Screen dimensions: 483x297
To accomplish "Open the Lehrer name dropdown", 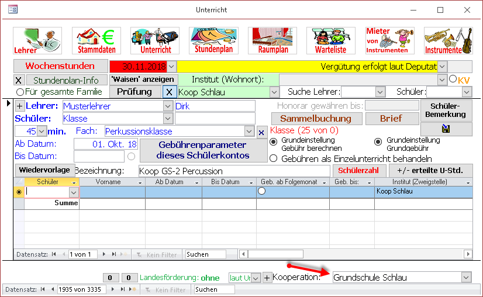I will [x=167, y=106].
